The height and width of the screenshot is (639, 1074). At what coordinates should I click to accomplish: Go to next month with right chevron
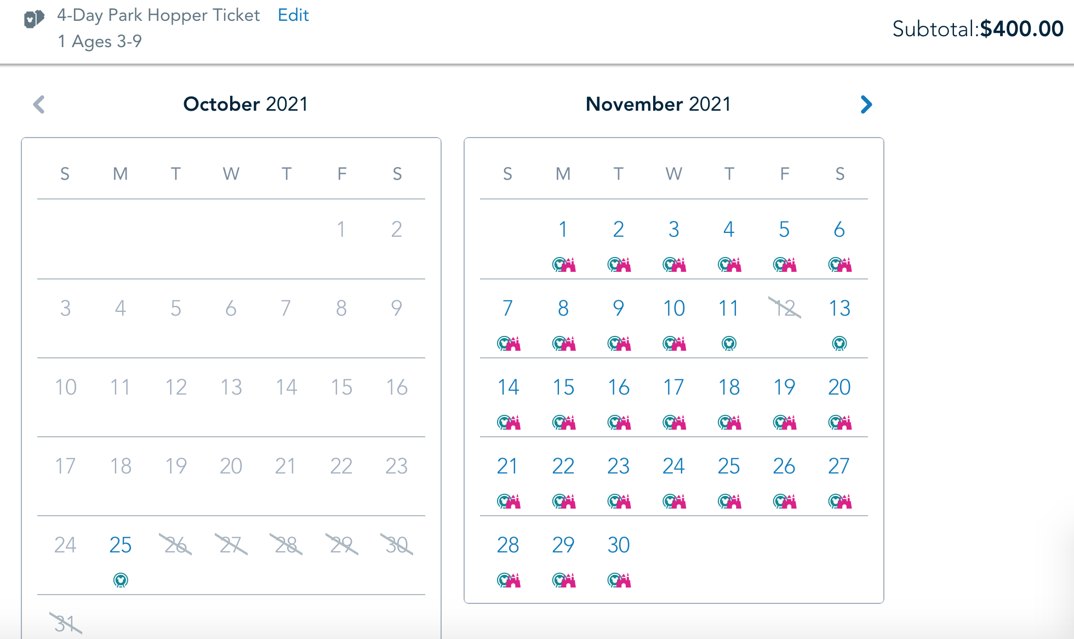click(x=866, y=104)
